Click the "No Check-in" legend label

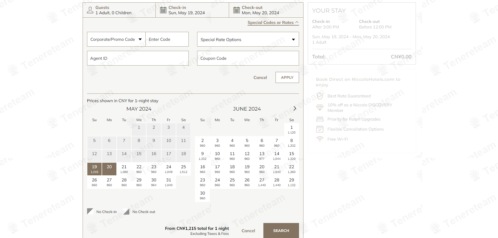106,212
